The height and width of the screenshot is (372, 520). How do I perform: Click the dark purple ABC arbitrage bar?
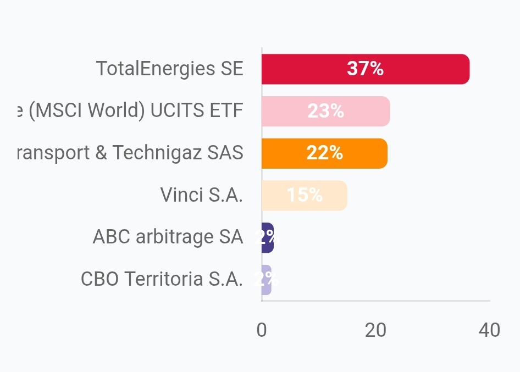click(268, 238)
